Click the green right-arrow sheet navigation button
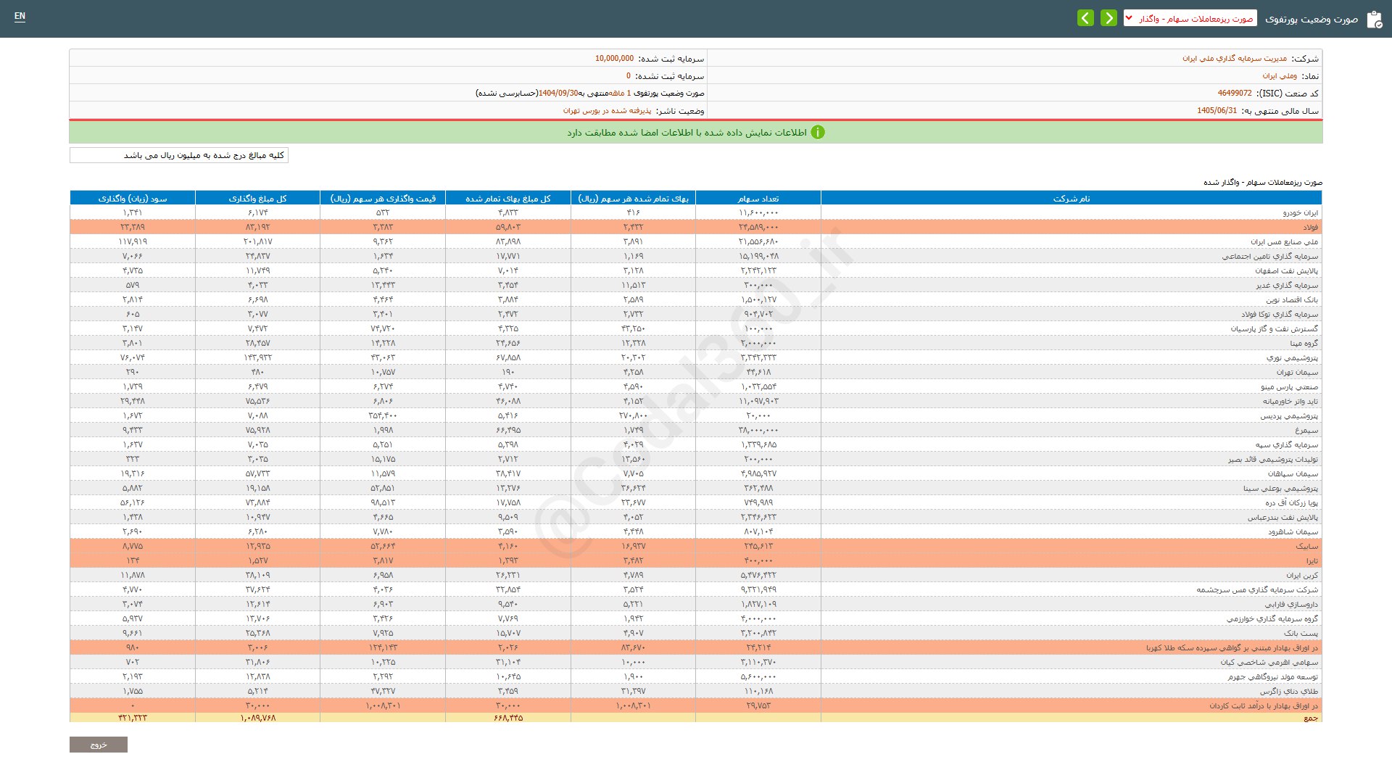 click(x=1109, y=18)
